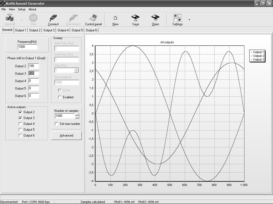Image resolution: width=273 pixels, height=204 pixels.
Task: Select the General tab
Action: click(x=7, y=30)
